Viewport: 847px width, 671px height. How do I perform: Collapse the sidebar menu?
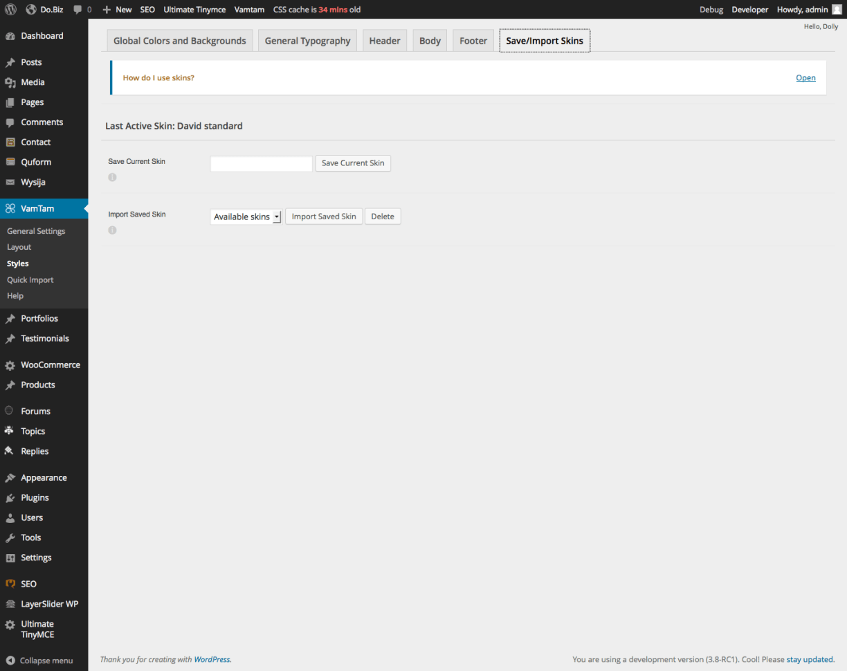coord(39,661)
